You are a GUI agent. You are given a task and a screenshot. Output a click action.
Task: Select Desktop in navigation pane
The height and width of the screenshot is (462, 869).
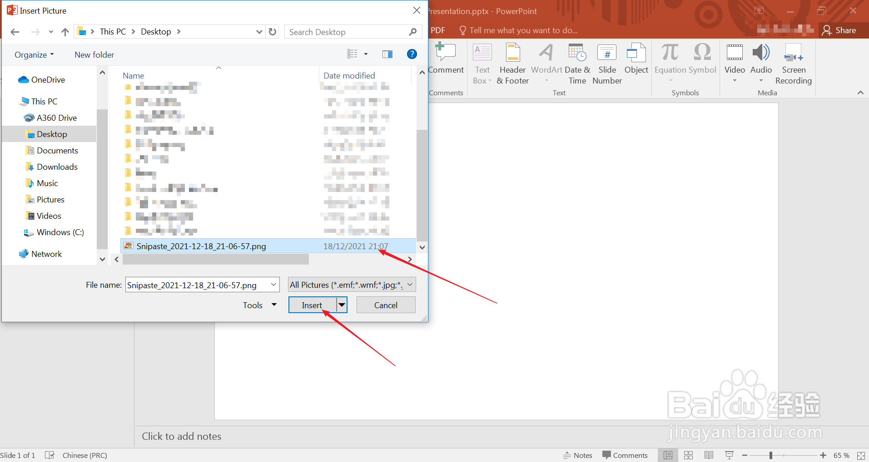[x=52, y=134]
